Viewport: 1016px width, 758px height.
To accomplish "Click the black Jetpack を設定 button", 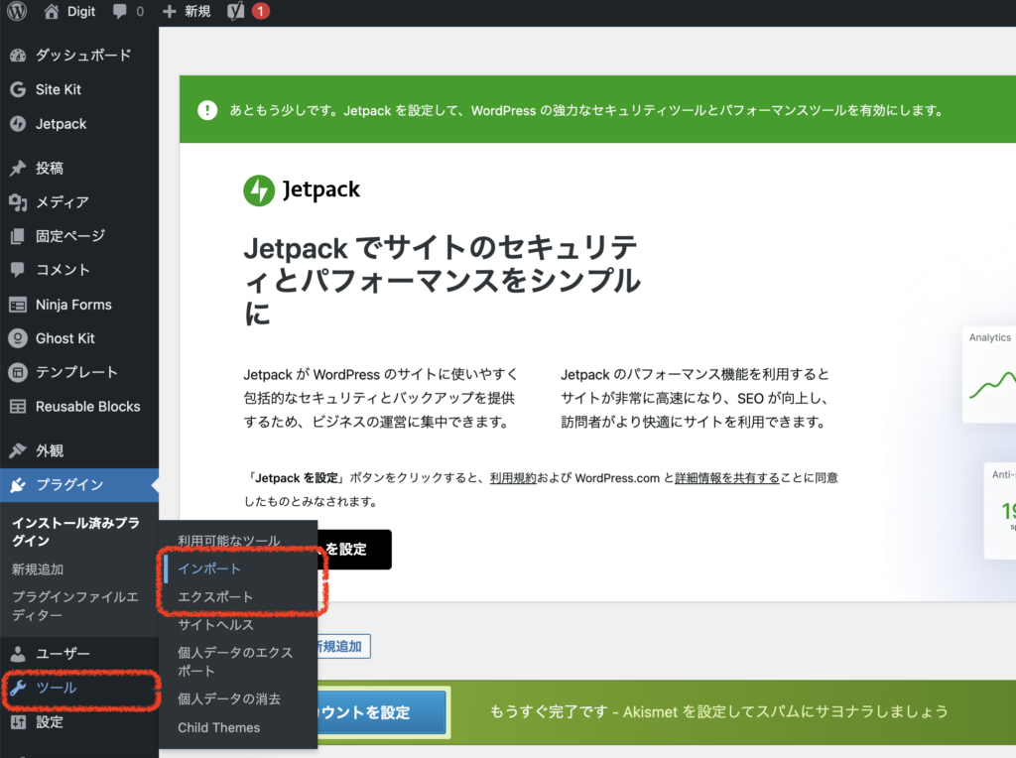I will [354, 550].
